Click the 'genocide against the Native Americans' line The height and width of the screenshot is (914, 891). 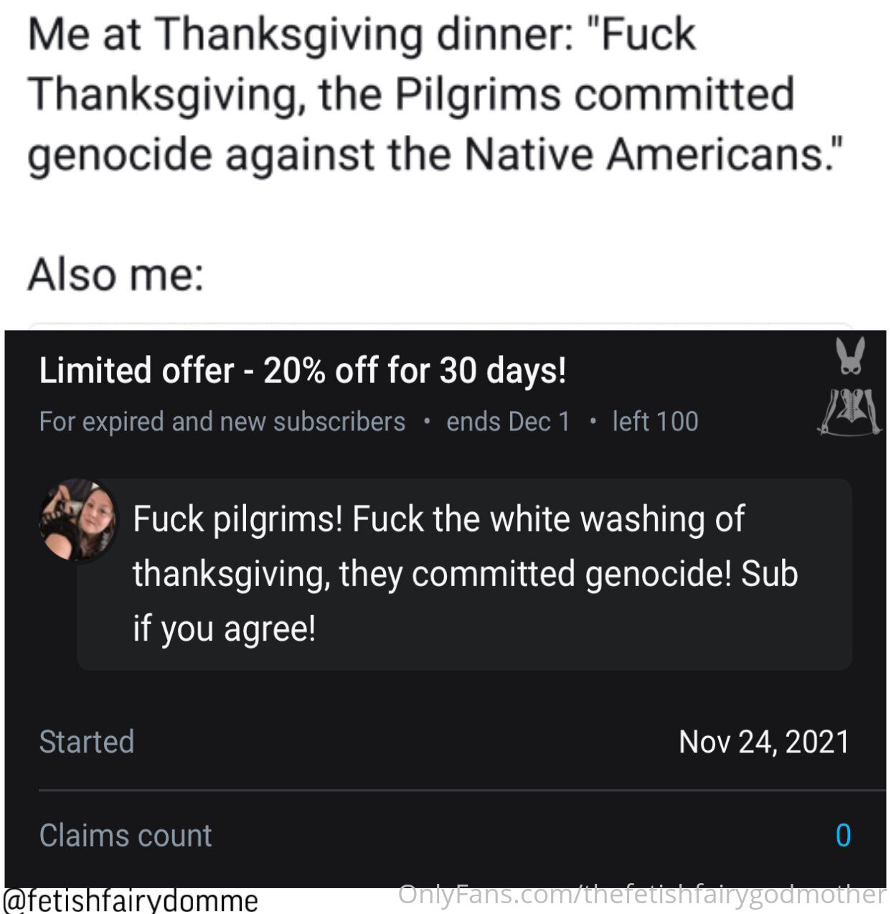click(435, 154)
